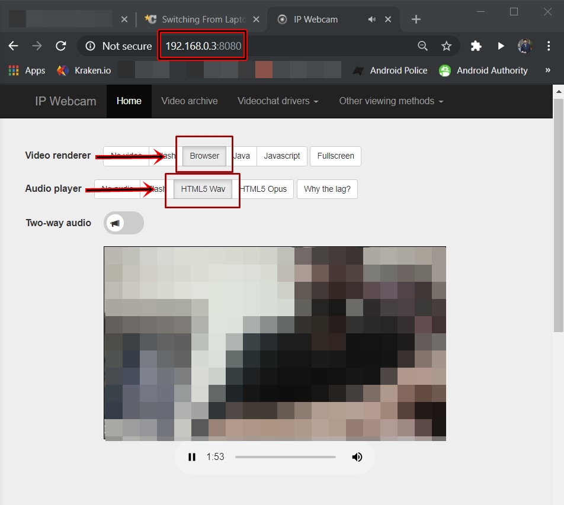Mute the IP Webcam tab via speaker icon
The image size is (564, 505).
coord(372,20)
